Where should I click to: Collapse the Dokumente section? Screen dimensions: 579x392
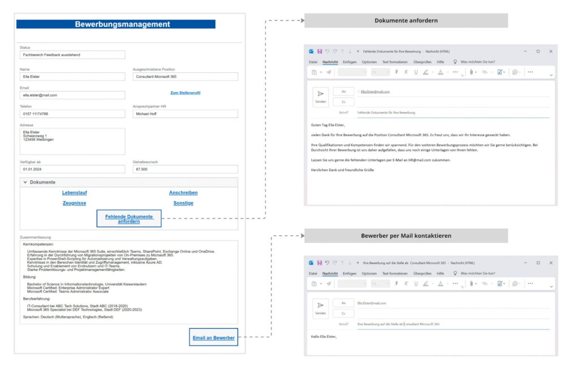[25, 182]
